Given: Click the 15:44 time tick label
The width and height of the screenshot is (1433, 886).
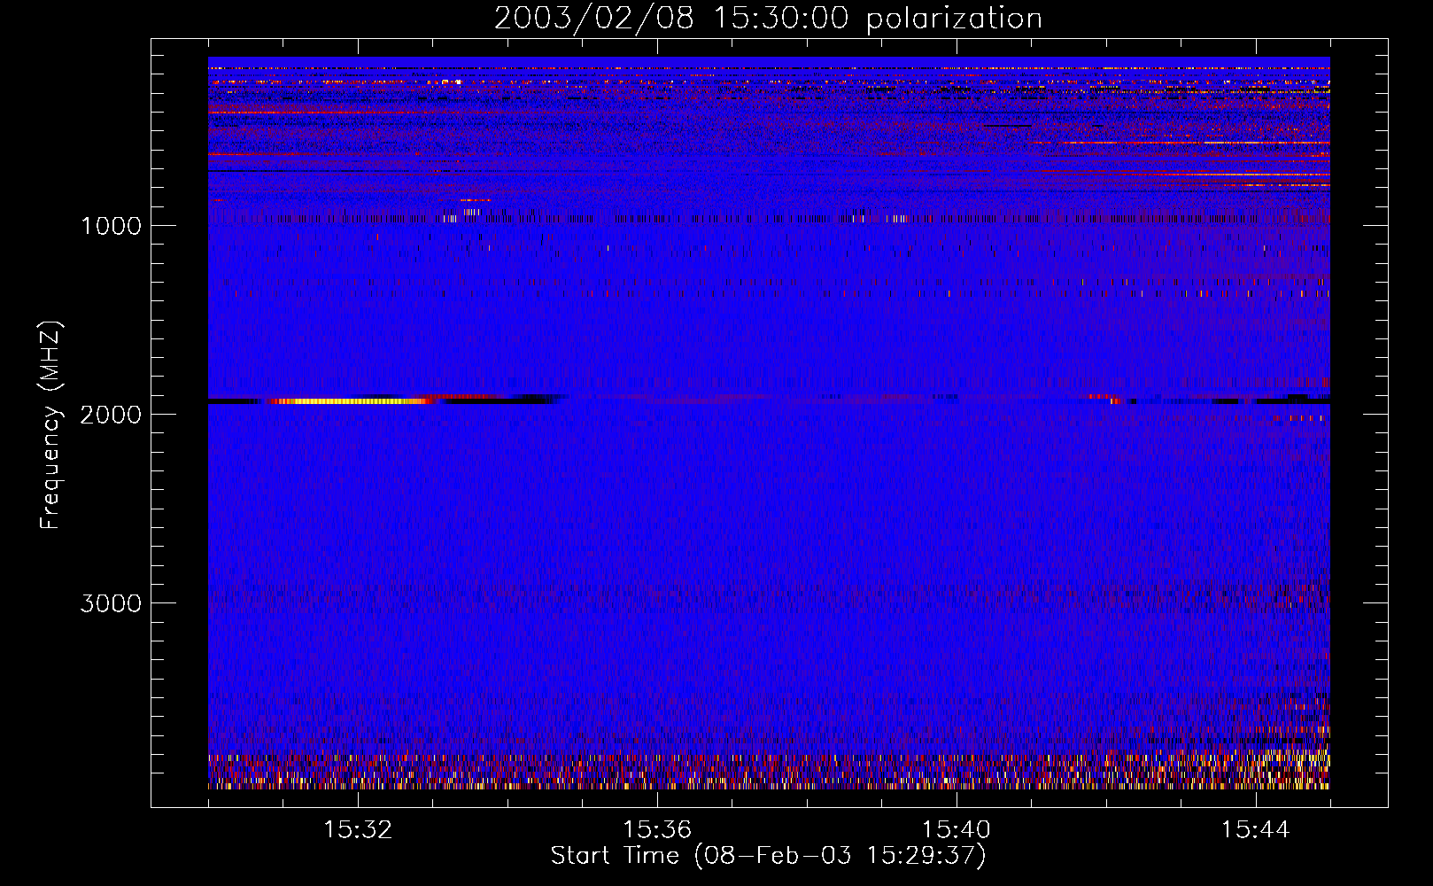Looking at the screenshot, I should coord(1256,830).
